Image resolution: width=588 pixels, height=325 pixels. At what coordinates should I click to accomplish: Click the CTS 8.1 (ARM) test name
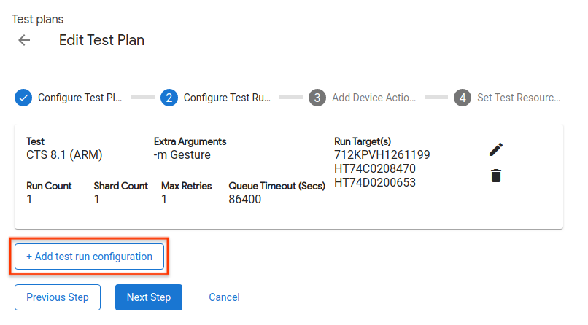click(x=64, y=154)
